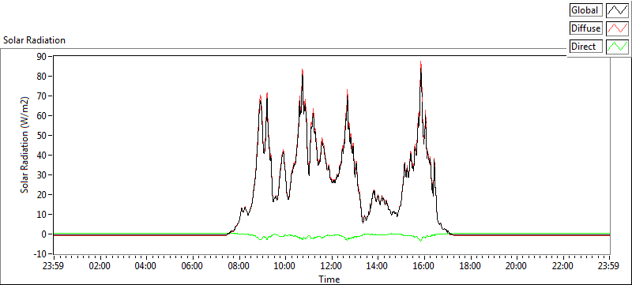The image size is (632, 285).
Task: Click the 22:00 time axis label
Action: [562, 266]
